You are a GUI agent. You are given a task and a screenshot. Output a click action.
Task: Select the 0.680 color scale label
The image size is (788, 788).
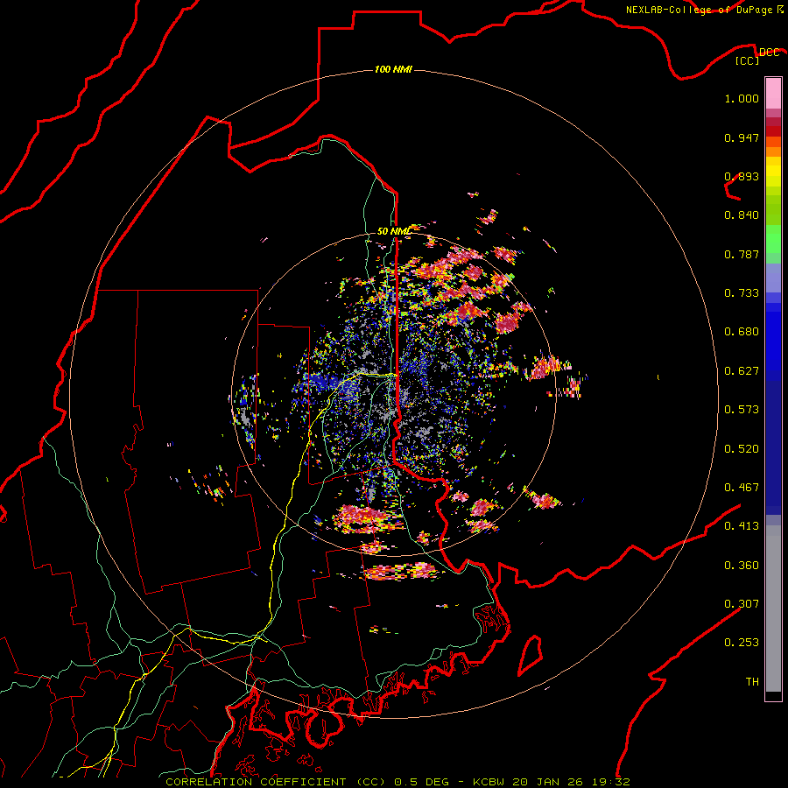(x=742, y=332)
